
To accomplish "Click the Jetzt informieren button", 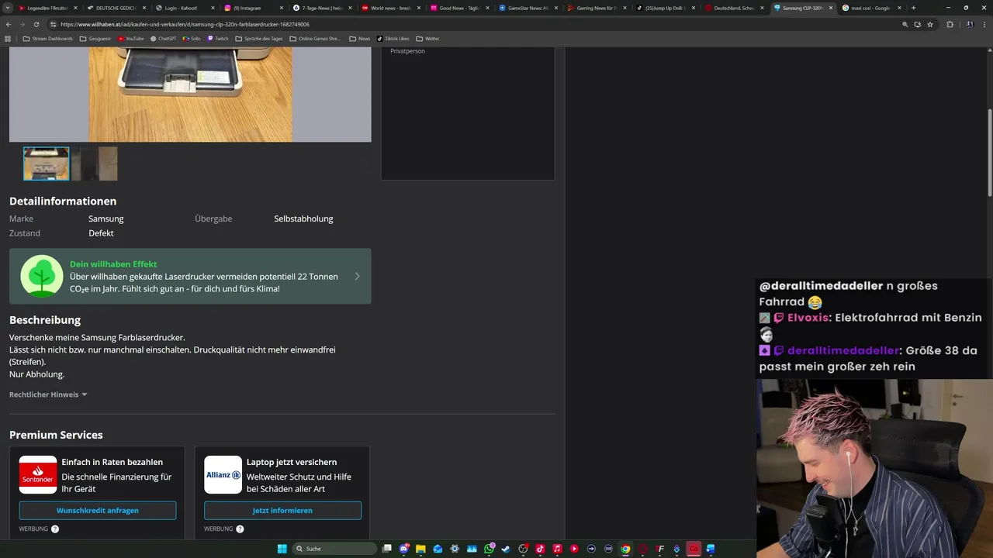I will coord(282,511).
